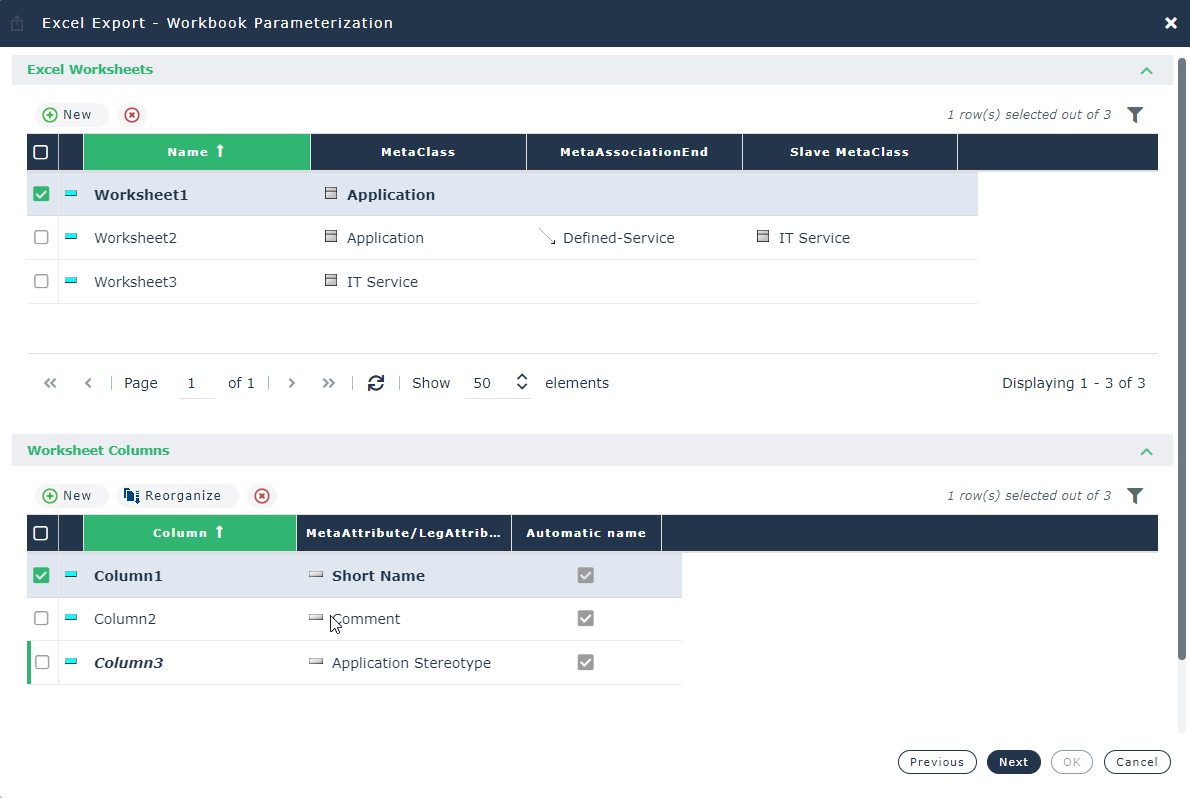This screenshot has width=1190, height=798.
Task: Click the filter icon in Worksheet Columns
Action: click(x=1134, y=496)
